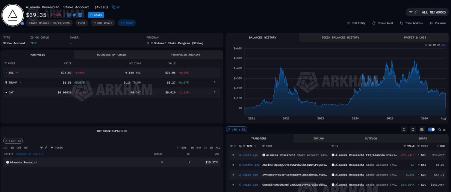Click the save disk icon above transfers
451x192 pixels.
coord(422,129)
